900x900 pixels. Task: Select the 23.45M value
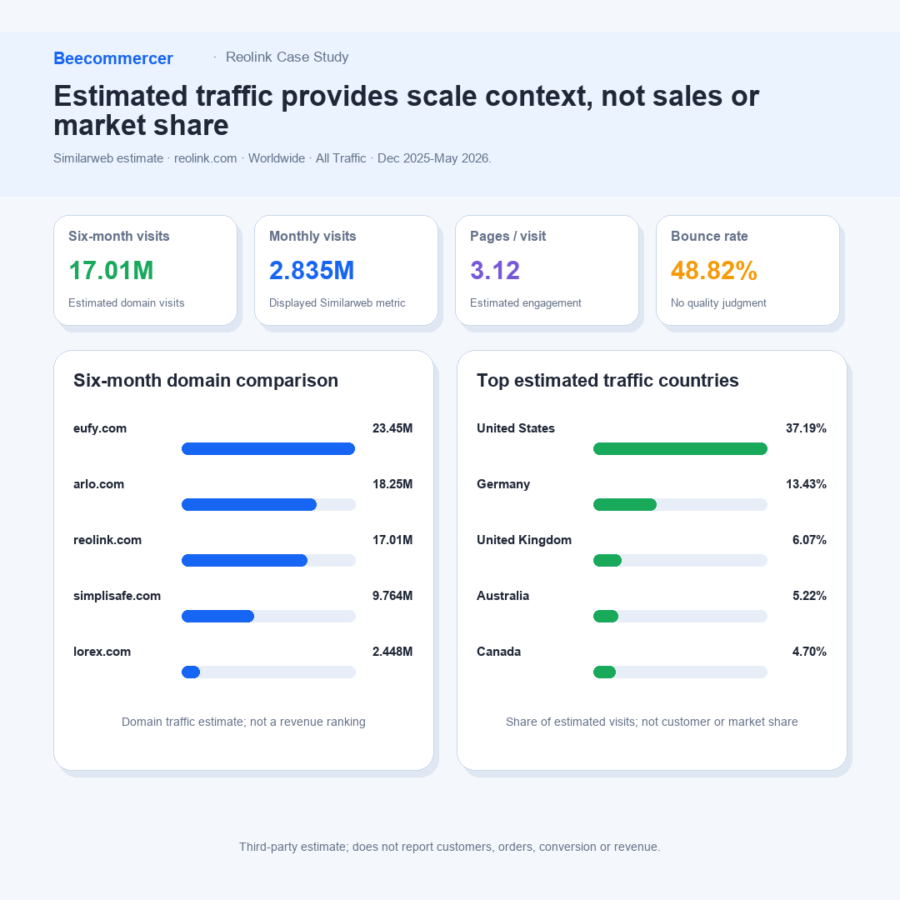click(392, 428)
